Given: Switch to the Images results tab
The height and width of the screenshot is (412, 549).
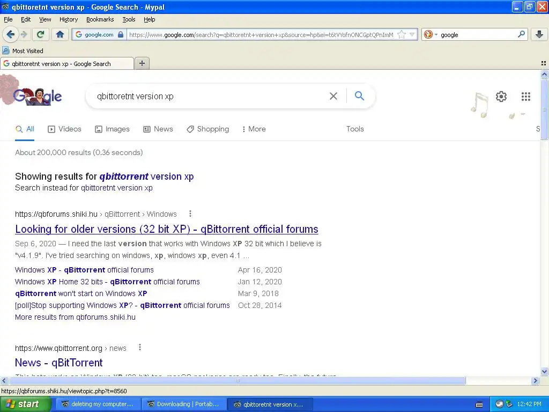Looking at the screenshot, I should click(x=113, y=129).
